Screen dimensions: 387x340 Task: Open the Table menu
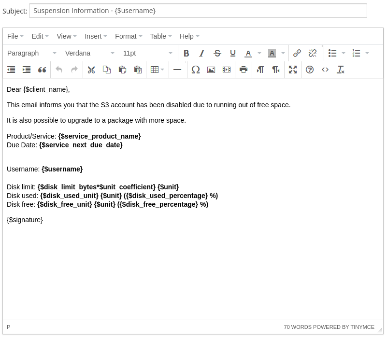tap(160, 36)
